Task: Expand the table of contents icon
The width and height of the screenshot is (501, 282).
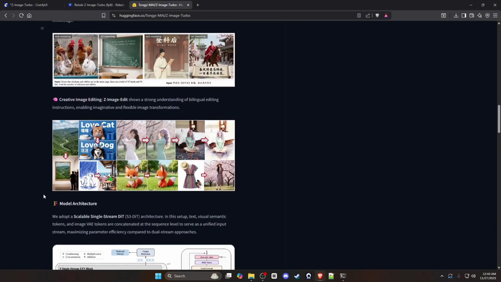Action: (x=42, y=28)
